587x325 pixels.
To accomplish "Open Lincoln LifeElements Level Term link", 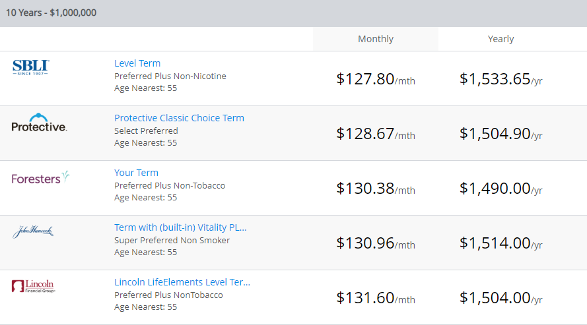I will (x=182, y=282).
